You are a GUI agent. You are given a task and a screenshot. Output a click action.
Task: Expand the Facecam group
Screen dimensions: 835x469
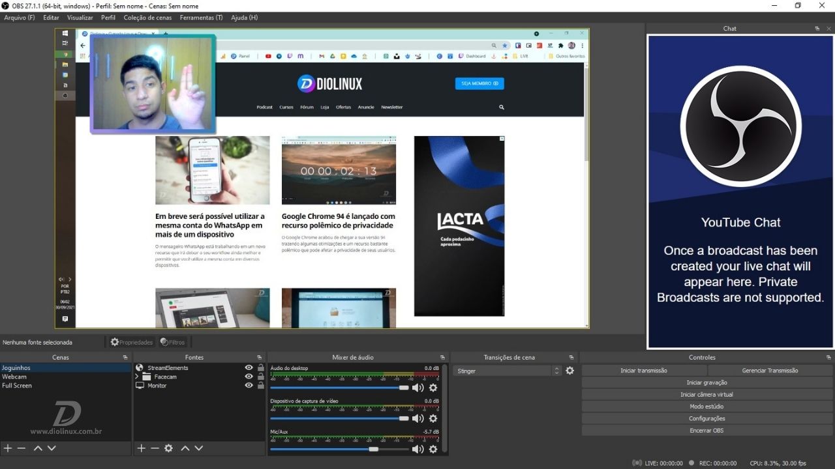137,377
